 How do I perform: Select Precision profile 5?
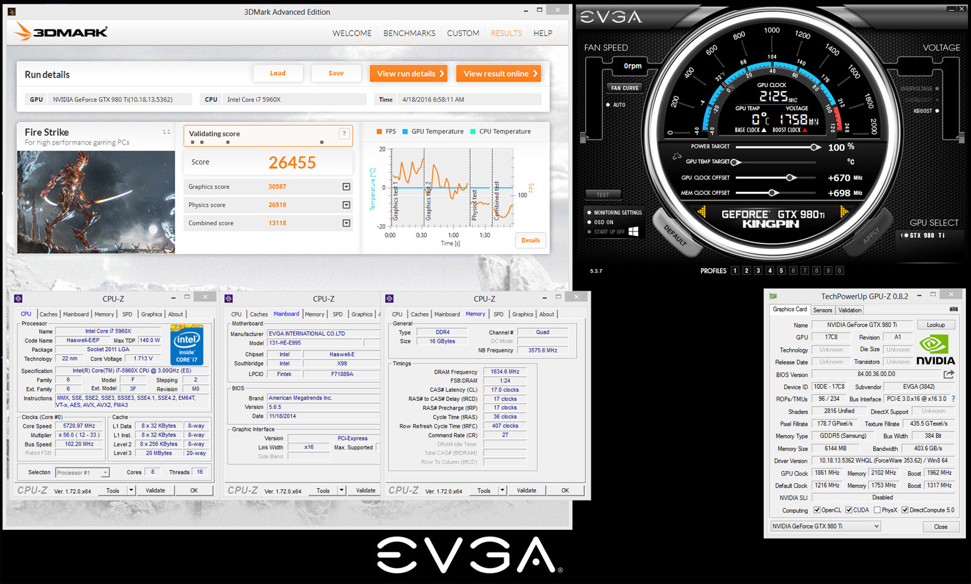(781, 271)
